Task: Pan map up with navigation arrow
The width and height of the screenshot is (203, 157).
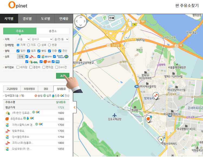Action: (81, 17)
